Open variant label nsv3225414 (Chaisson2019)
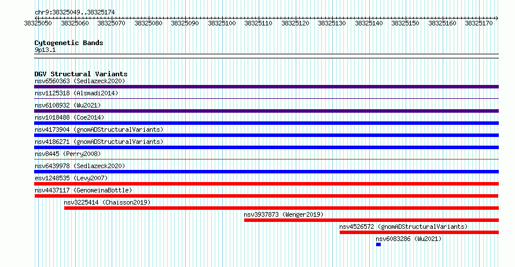 point(107,202)
